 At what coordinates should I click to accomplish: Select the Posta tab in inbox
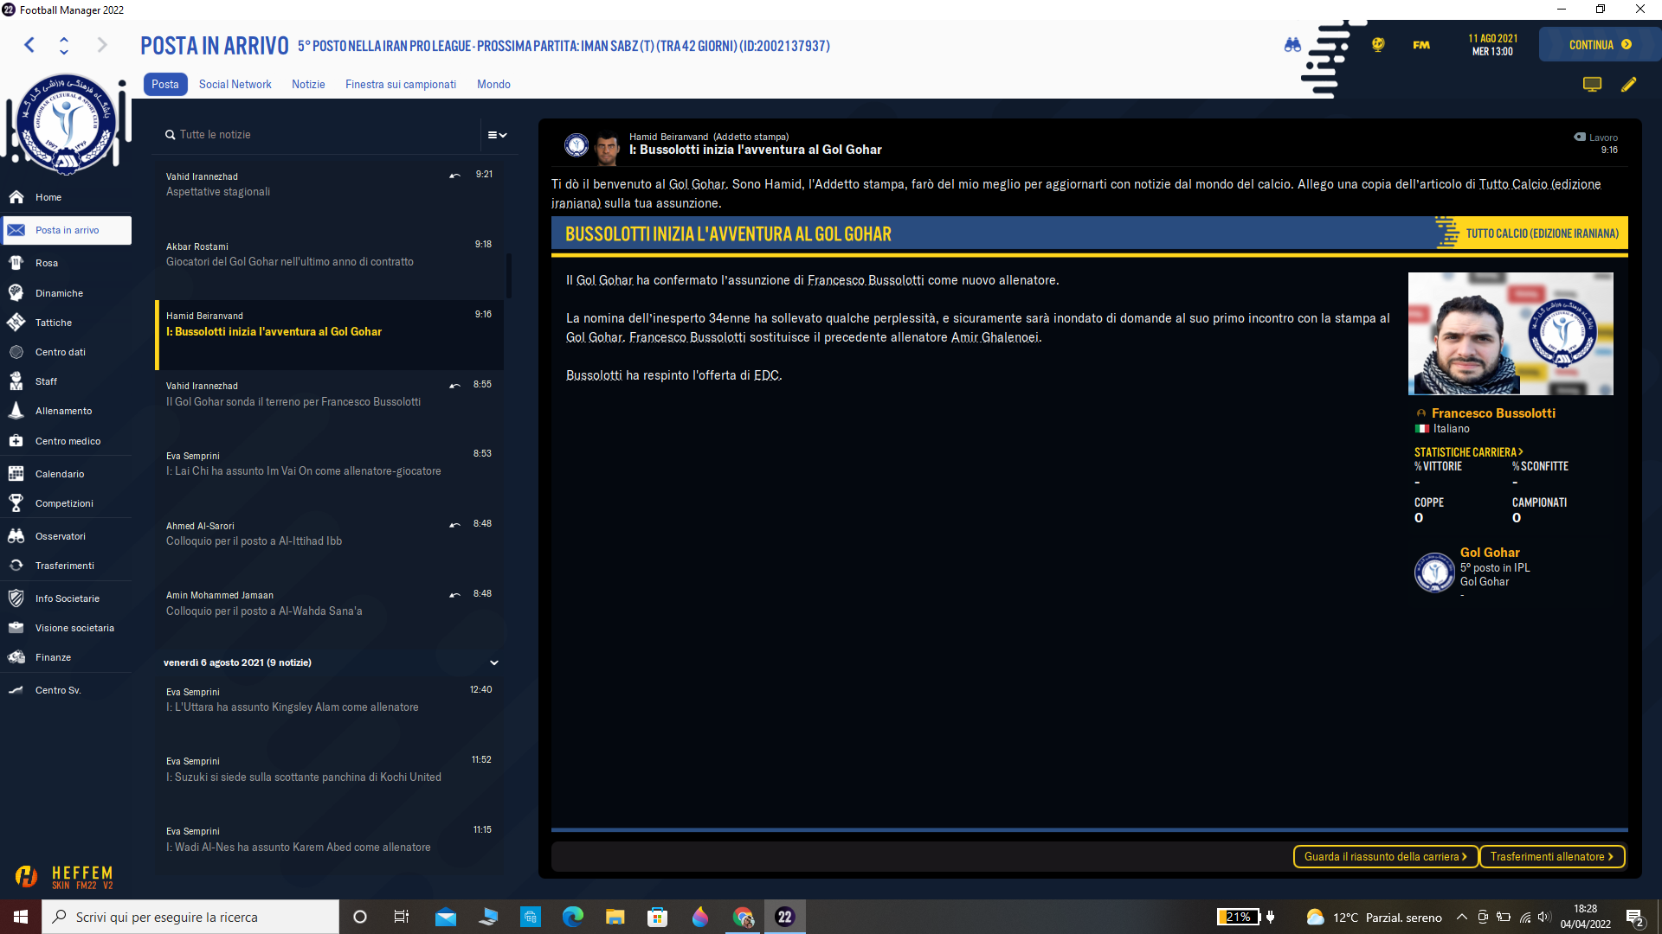165,82
